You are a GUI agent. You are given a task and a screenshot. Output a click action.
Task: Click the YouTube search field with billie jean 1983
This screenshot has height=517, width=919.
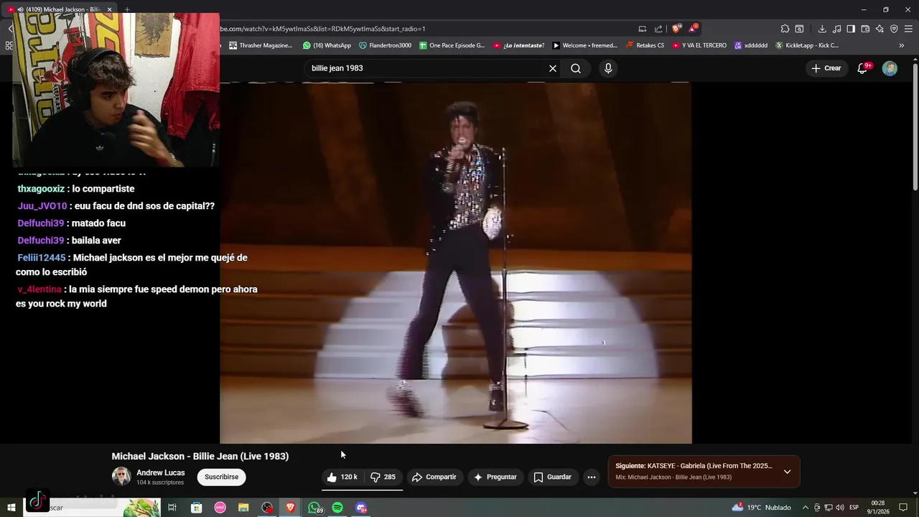click(x=427, y=68)
